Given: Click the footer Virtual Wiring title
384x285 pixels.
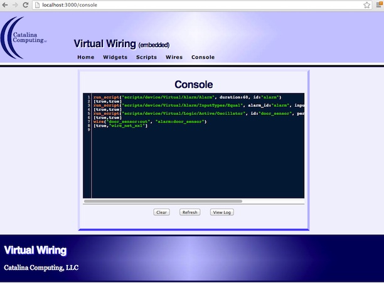Looking at the screenshot, I should 35,250.
